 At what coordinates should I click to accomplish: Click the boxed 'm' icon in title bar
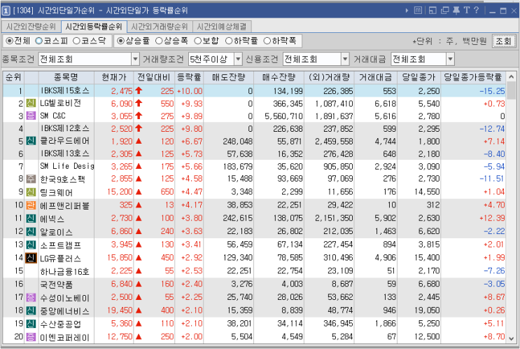[x=418, y=11]
